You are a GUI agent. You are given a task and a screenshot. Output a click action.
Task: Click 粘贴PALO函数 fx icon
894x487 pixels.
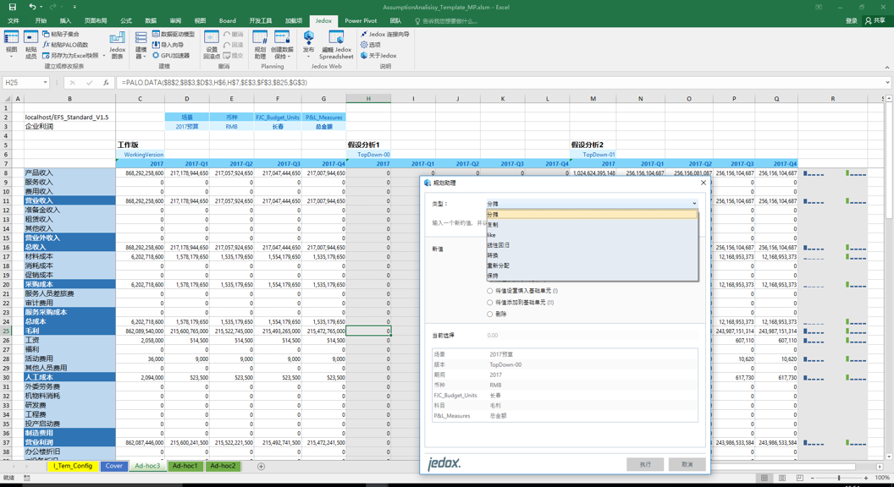47,45
